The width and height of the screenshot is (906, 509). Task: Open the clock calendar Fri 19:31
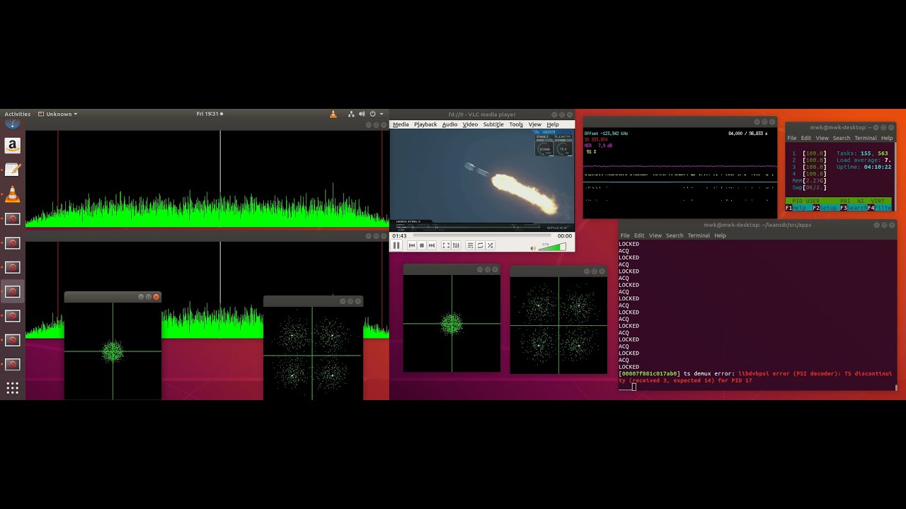(x=208, y=114)
